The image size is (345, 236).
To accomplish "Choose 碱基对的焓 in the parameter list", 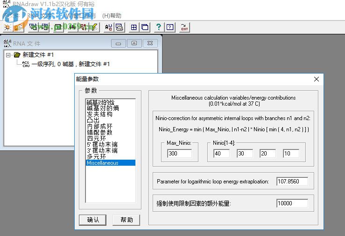I will 100,102.
